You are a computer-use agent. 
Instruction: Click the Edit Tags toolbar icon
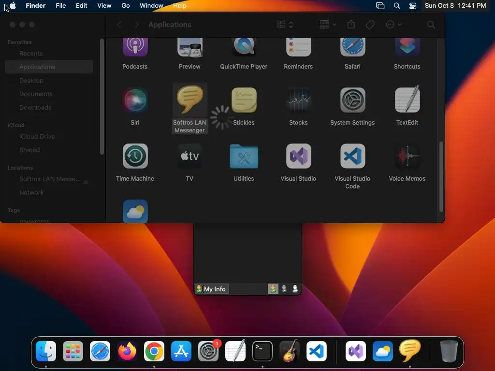click(x=370, y=25)
